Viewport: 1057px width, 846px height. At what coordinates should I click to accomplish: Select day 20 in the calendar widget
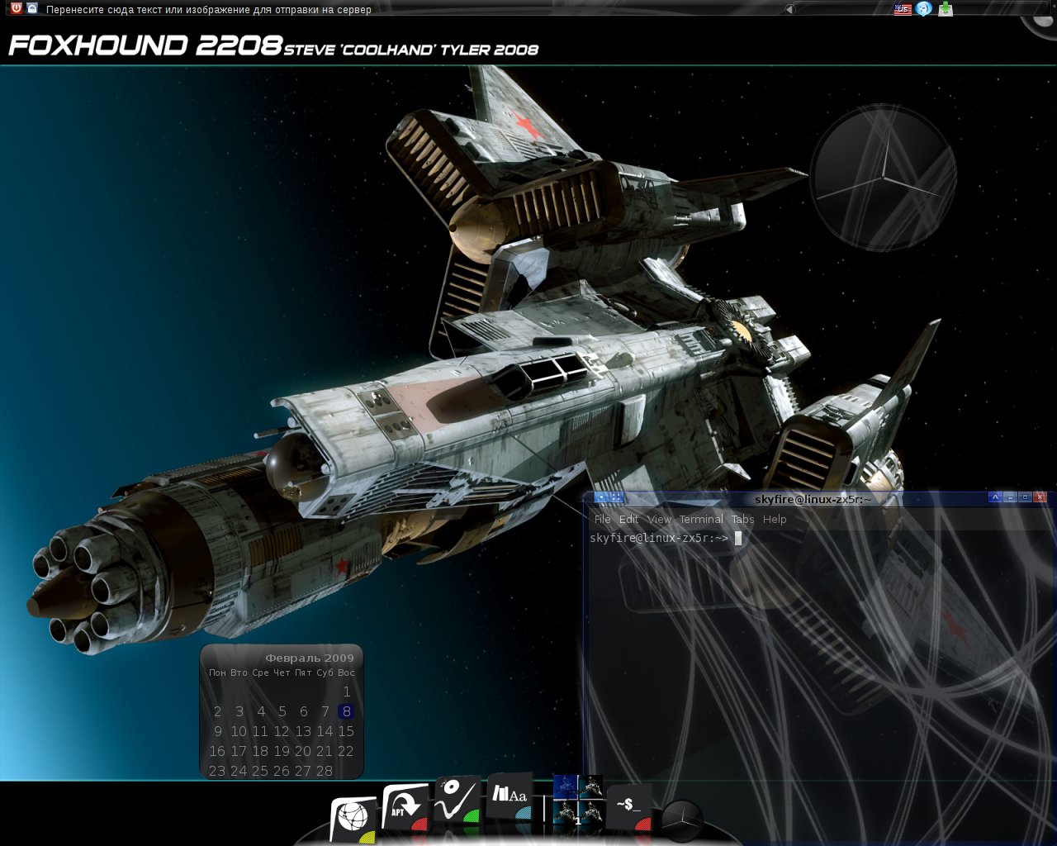pyautogui.click(x=303, y=751)
